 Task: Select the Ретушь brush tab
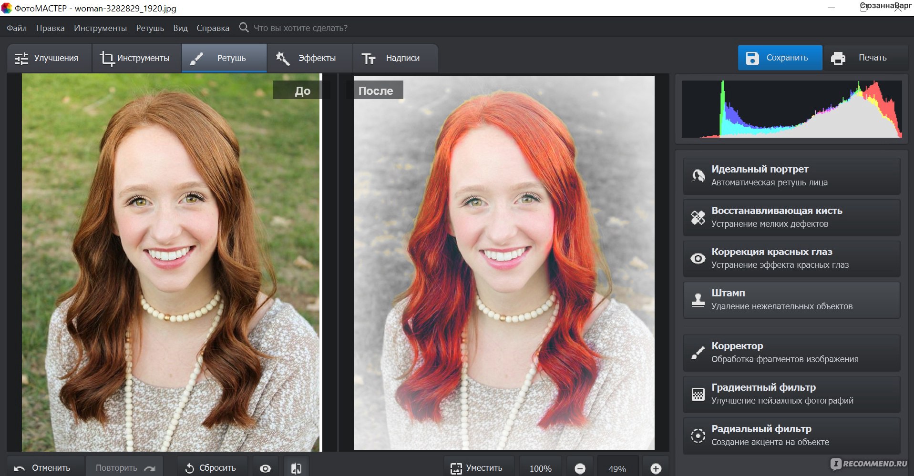coord(224,58)
